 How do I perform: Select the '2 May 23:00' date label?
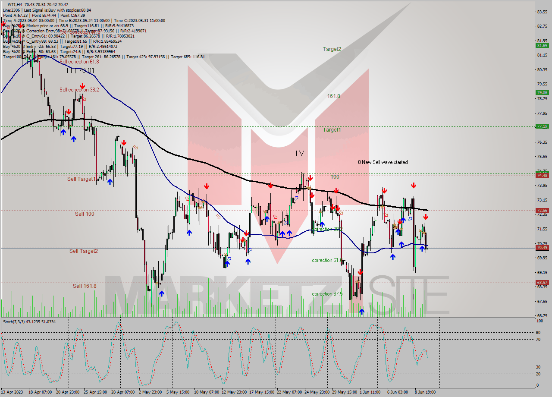tap(151, 393)
